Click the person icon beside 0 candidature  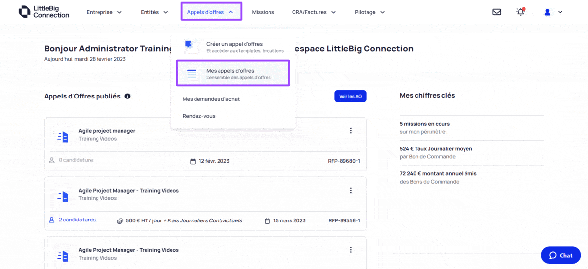pyautogui.click(x=52, y=160)
